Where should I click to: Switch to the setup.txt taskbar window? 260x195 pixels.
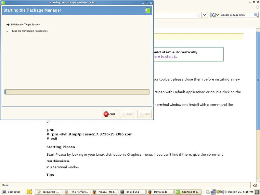point(49,192)
